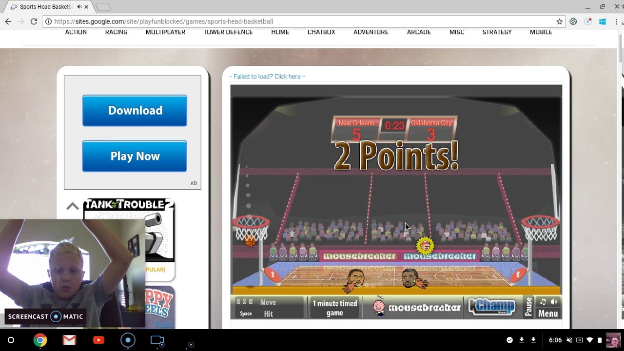Image resolution: width=624 pixels, height=351 pixels.
Task: Open the checkmark notification in tray
Action: tap(509, 340)
